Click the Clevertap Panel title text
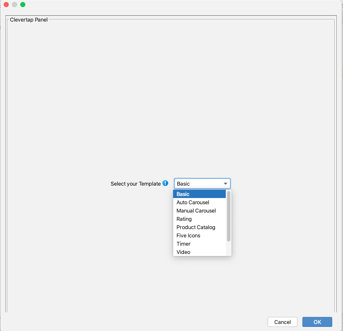The width and height of the screenshot is (343, 331). coord(29,20)
